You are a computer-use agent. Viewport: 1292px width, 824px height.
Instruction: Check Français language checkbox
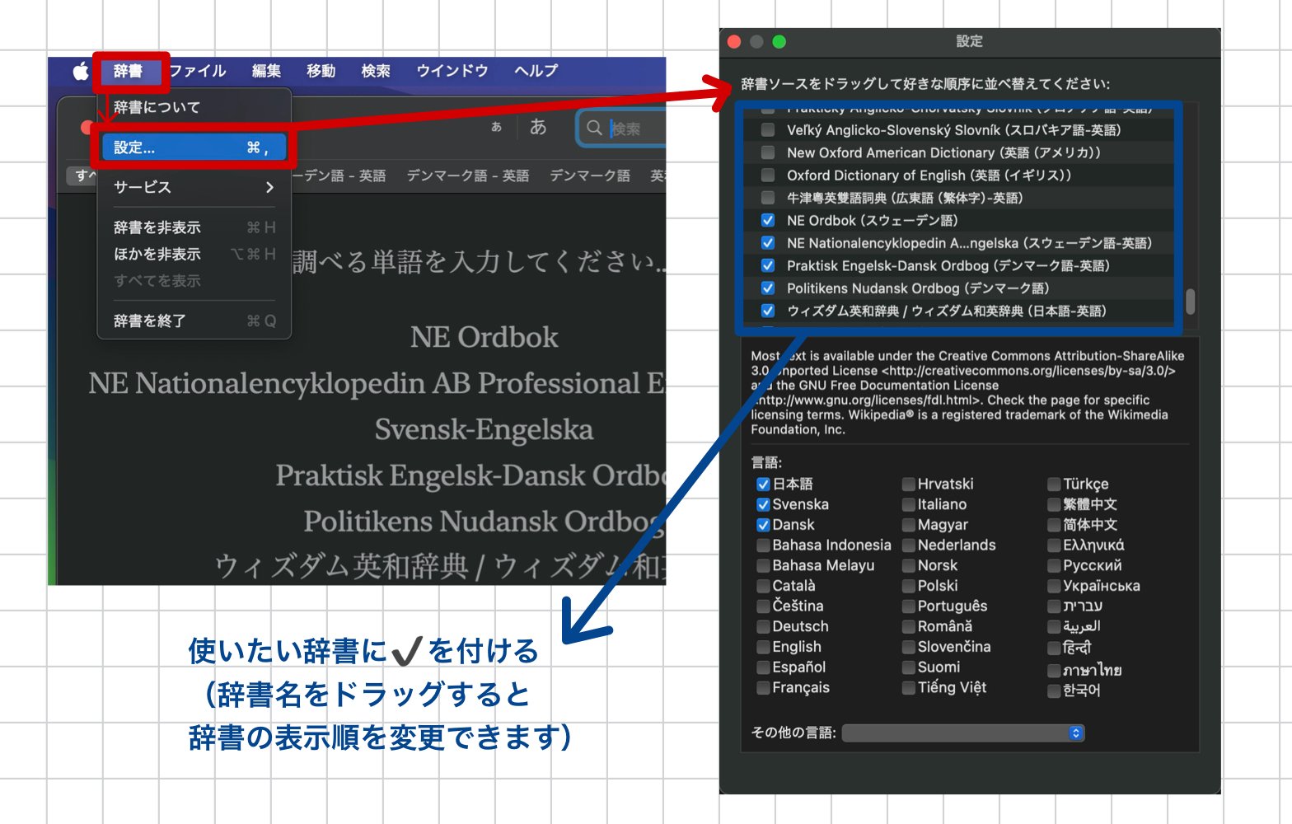pos(763,688)
